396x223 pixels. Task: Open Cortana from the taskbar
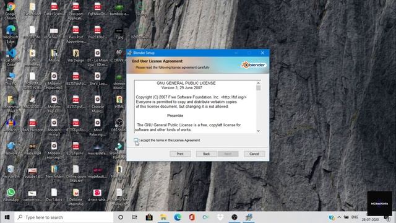(x=121, y=217)
